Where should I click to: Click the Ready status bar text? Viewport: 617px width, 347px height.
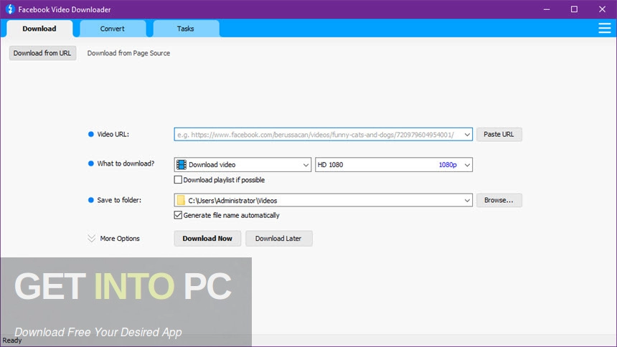[x=11, y=341]
